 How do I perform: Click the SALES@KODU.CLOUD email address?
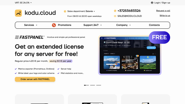point(129,16)
